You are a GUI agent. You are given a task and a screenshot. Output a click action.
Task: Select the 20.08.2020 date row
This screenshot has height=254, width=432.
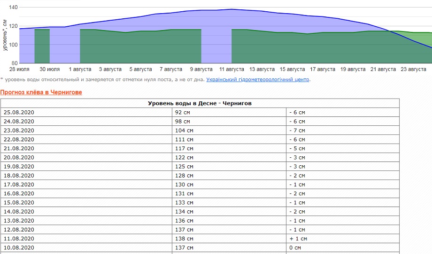point(19,157)
